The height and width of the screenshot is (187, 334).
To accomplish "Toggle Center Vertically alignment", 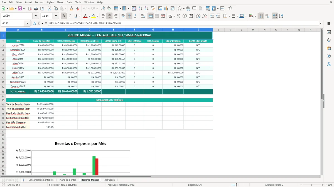I will [129, 16].
